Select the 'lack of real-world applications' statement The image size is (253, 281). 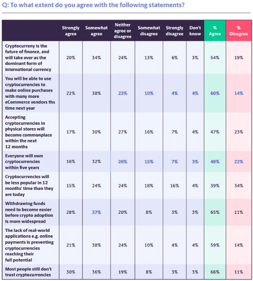pyautogui.click(x=29, y=244)
